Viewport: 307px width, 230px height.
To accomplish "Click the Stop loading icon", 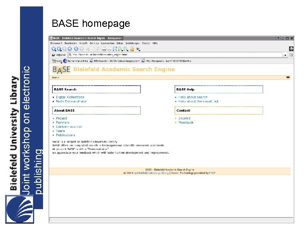I will 81,49.
